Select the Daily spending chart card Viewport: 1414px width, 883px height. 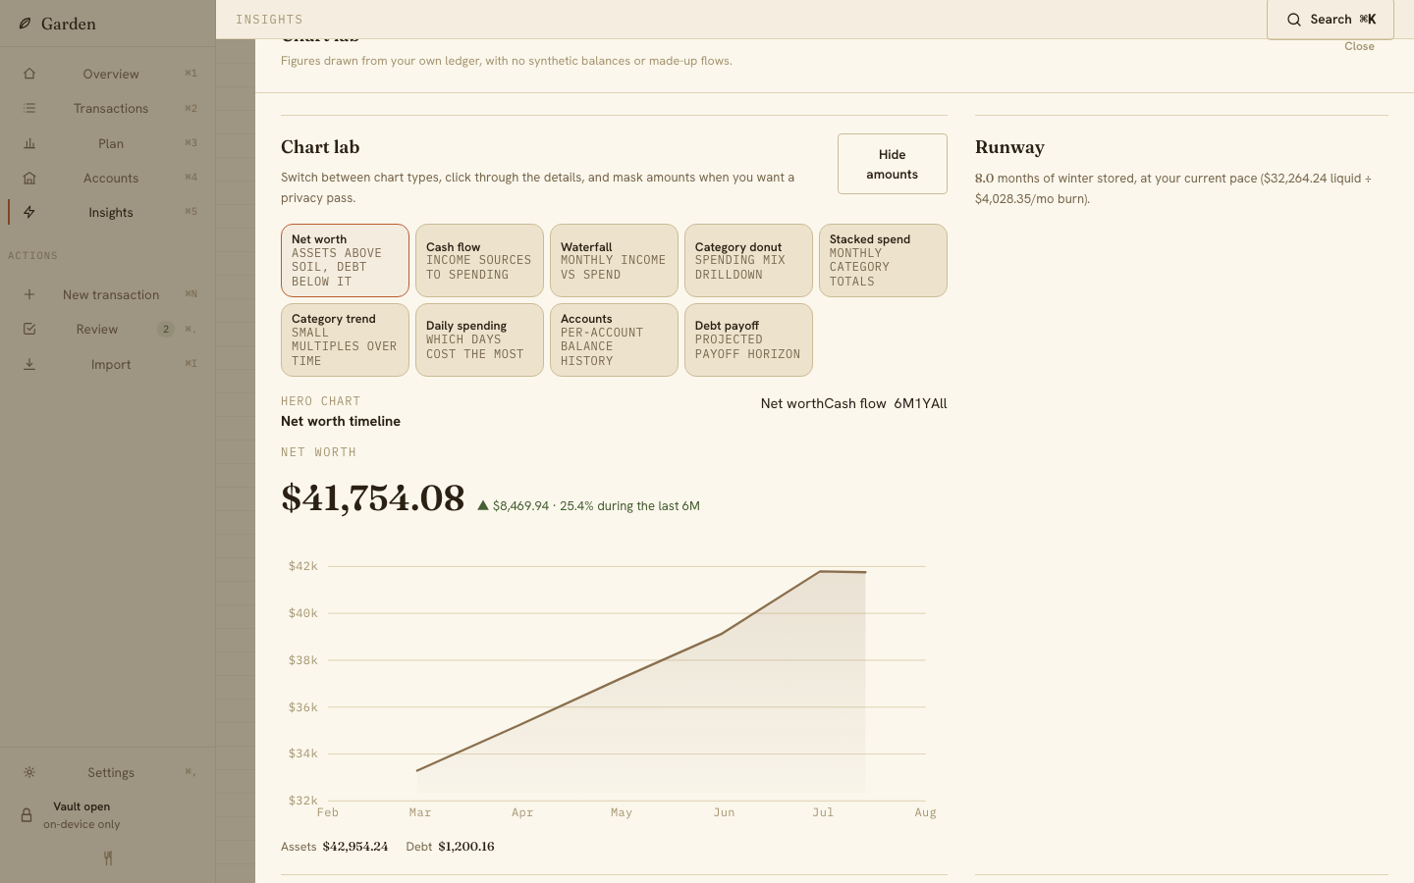coord(479,339)
